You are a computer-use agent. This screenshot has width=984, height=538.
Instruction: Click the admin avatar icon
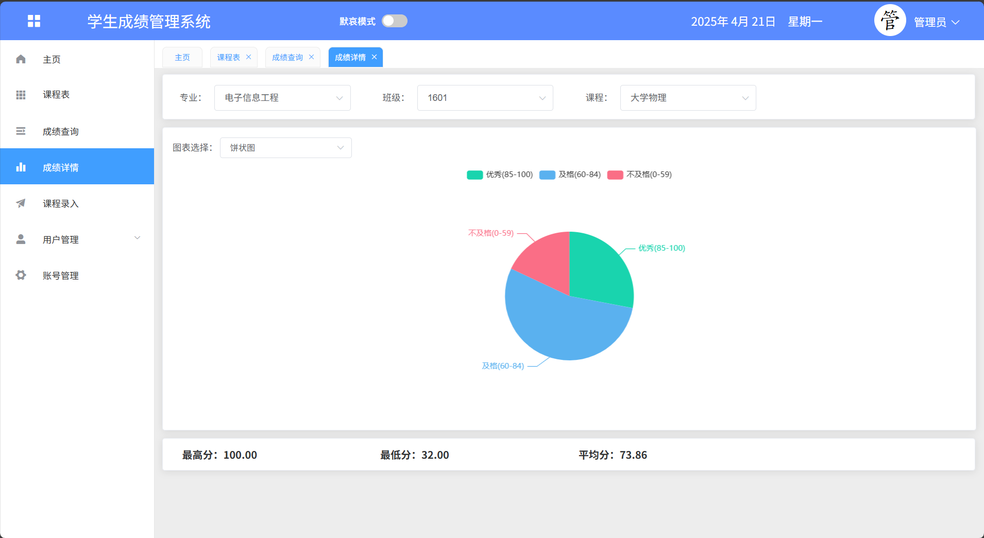coord(890,21)
